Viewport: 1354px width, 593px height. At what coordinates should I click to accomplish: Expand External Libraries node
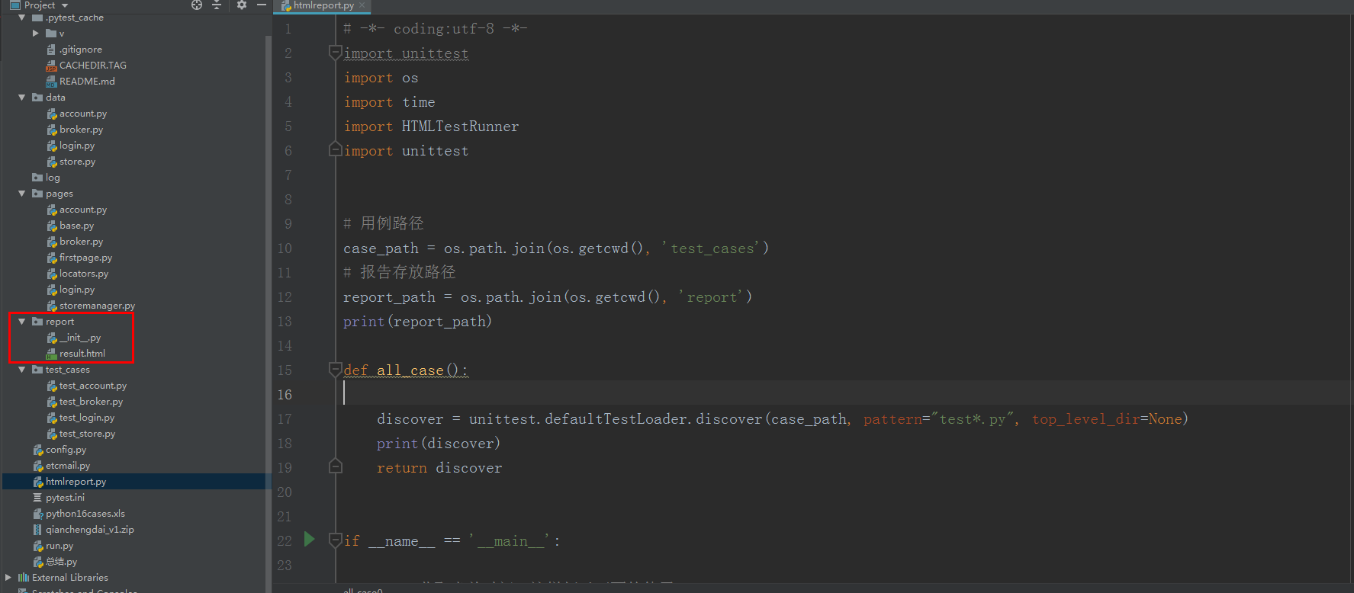8,578
